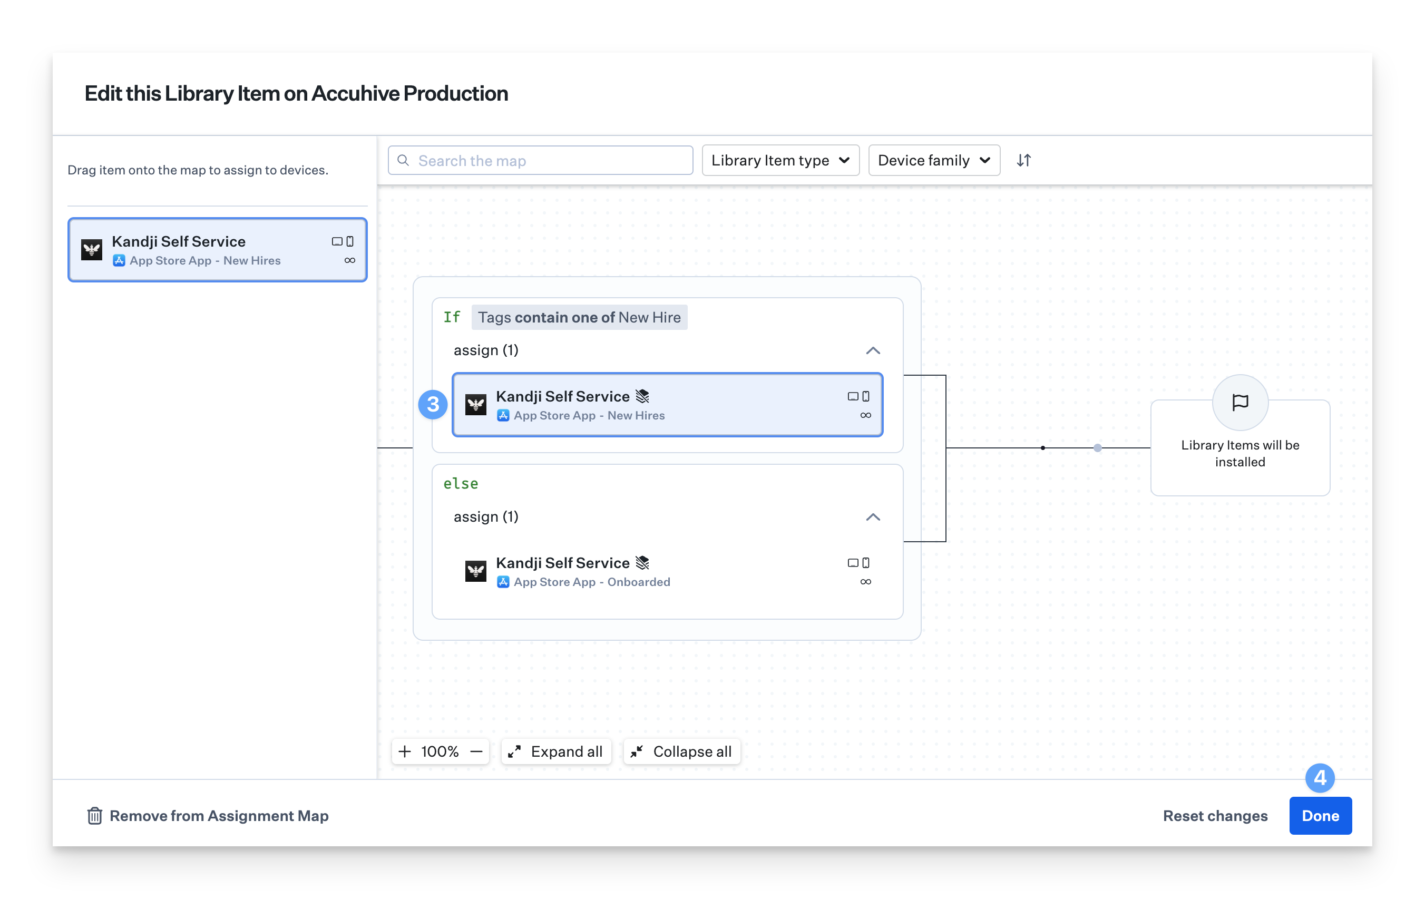Viewport: 1425px width, 899px height.
Task: Click the zoom out minus icon
Action: [x=476, y=751]
